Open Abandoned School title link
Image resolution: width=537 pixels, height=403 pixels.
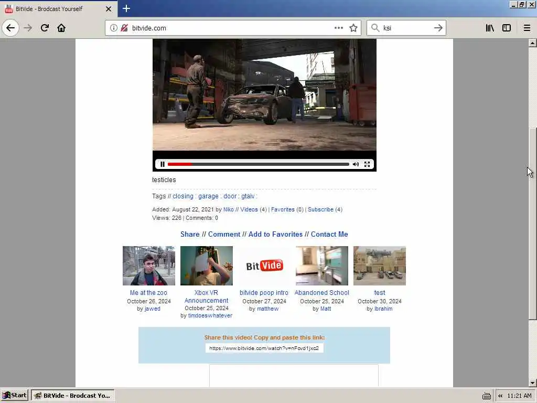(322, 293)
